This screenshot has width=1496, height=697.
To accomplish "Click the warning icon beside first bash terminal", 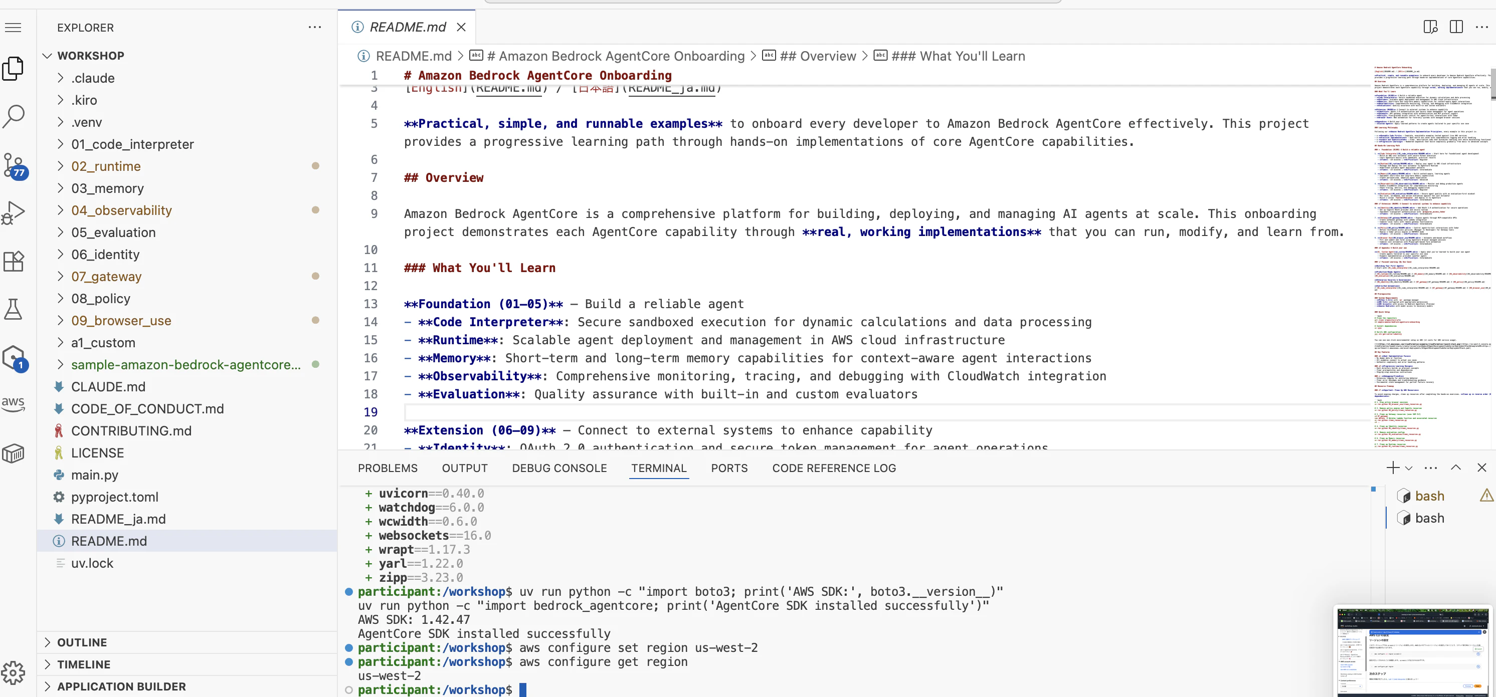I will point(1486,496).
